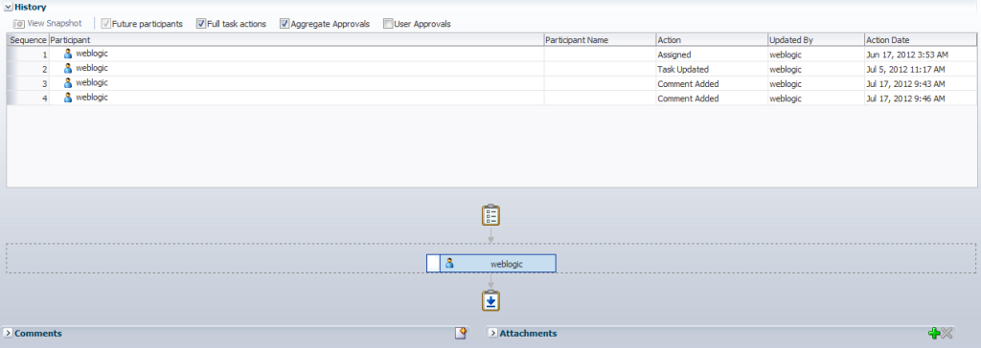Click user icon in sequence 3 row
The image size is (981, 348).
[x=68, y=82]
